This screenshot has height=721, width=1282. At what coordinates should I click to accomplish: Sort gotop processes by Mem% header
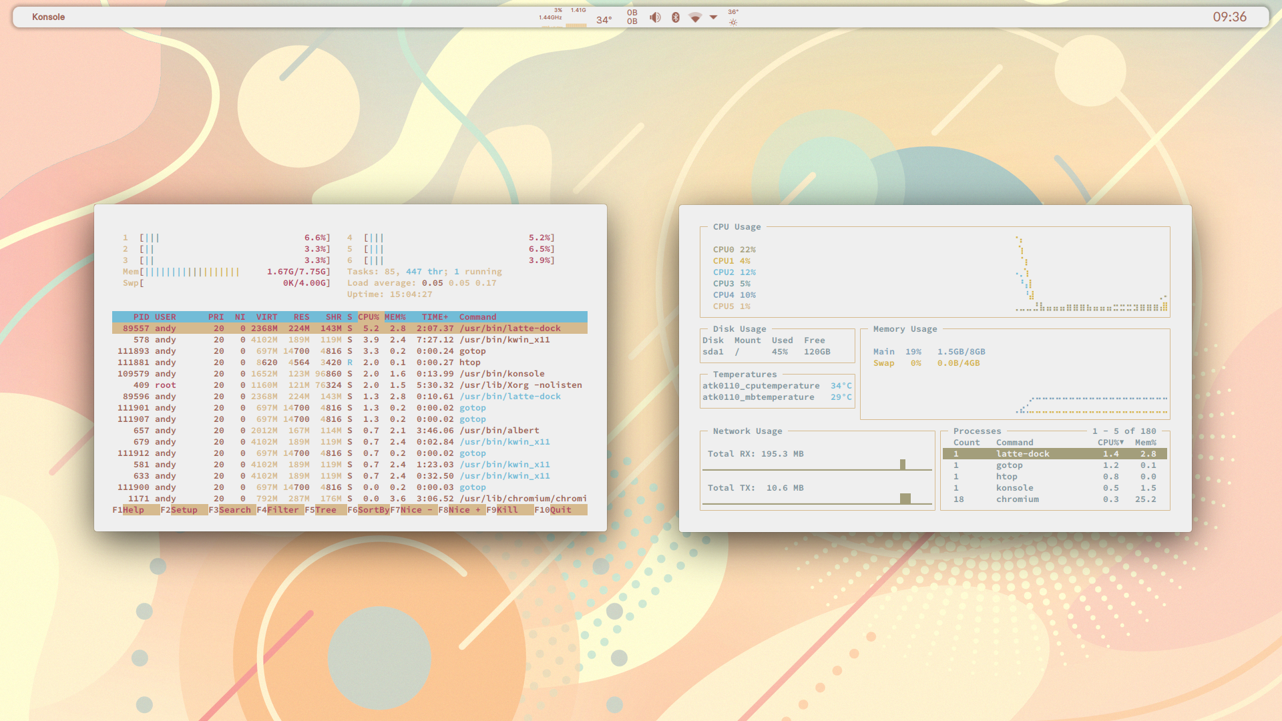click(x=1146, y=443)
